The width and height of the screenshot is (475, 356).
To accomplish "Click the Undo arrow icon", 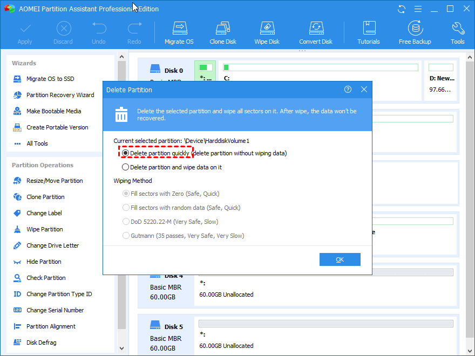I will pos(99,29).
